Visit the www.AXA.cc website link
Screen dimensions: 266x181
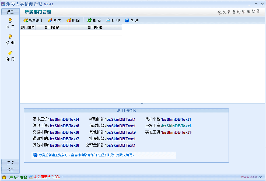pyautogui.click(x=251, y=177)
